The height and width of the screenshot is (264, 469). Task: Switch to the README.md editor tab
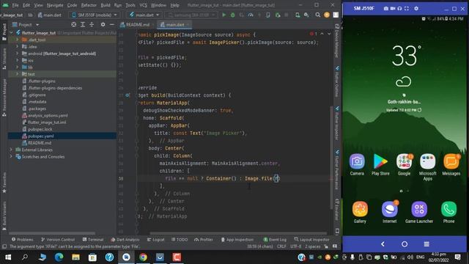137,24
